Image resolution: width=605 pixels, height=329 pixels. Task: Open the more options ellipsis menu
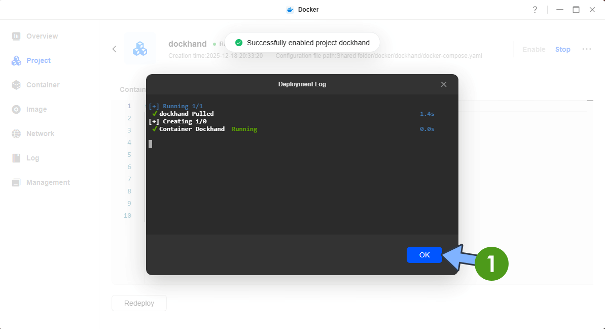pyautogui.click(x=587, y=49)
